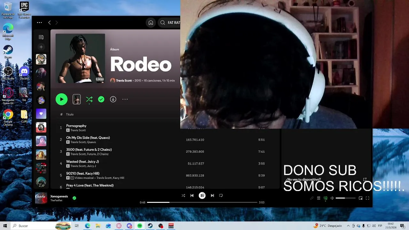Open Steam desktop icon

tap(8, 52)
